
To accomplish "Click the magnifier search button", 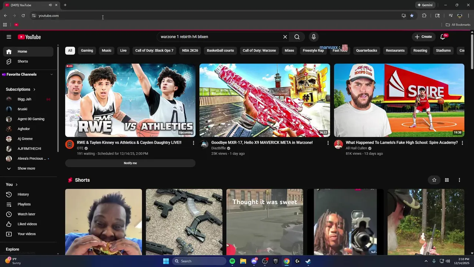I will coord(297,37).
